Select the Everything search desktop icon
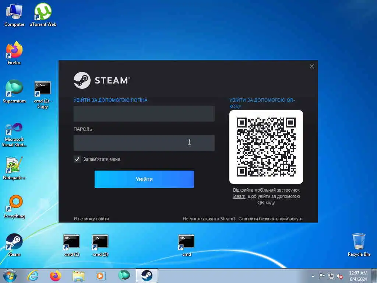The image size is (377, 283). coord(14,206)
